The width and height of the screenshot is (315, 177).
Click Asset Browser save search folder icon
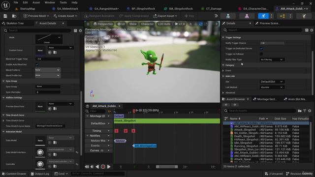tap(300, 111)
